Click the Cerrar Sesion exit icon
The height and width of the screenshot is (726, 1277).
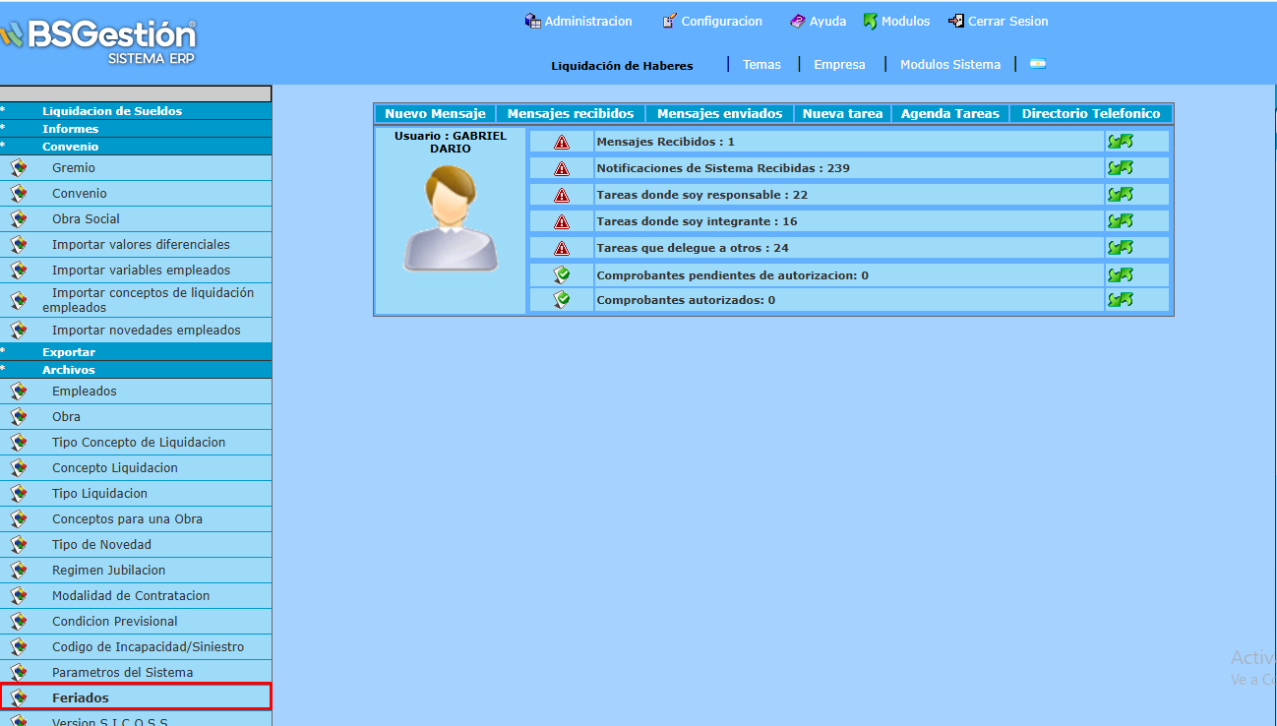click(x=955, y=21)
